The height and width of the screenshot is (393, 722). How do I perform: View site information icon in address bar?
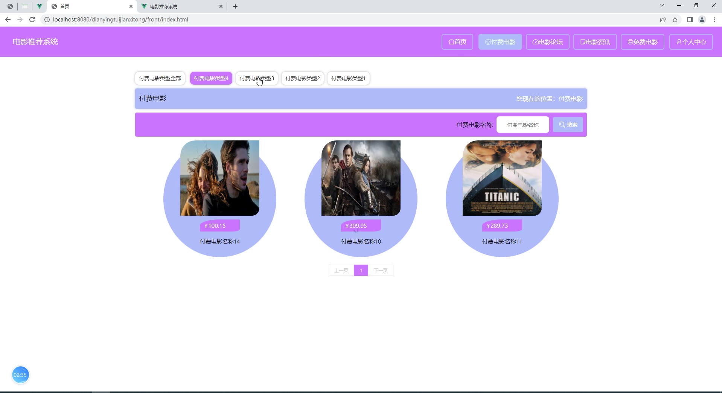47,20
